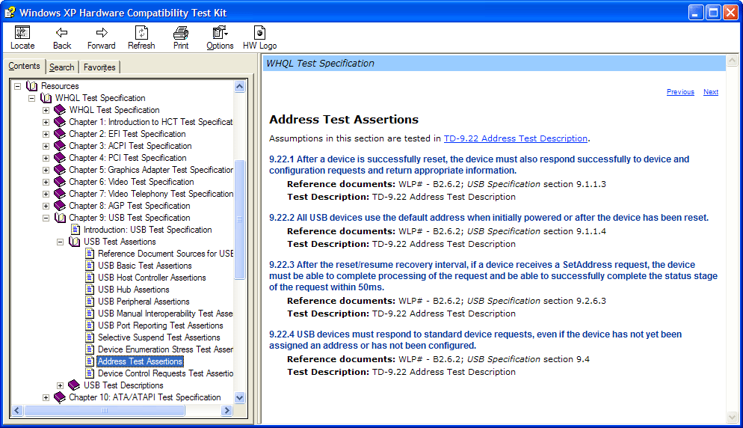Viewport: 743px width, 428px height.
Task: Refresh the page with the Refresh icon
Action: [141, 33]
